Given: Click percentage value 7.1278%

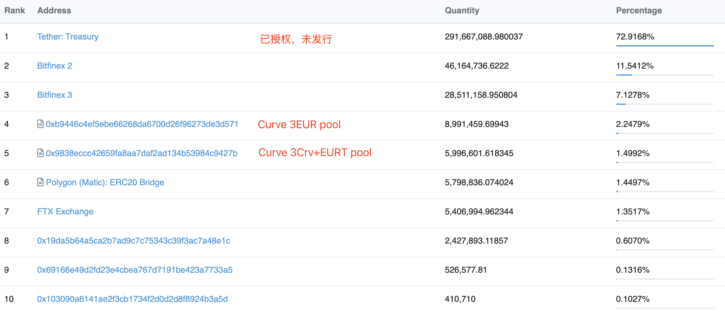Looking at the screenshot, I should point(633,95).
